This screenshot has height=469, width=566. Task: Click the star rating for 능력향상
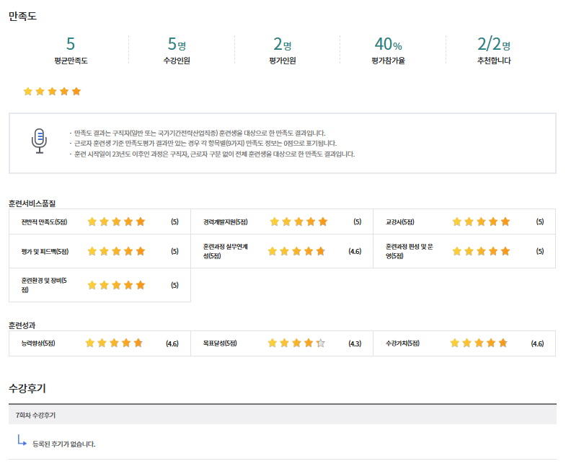point(114,343)
